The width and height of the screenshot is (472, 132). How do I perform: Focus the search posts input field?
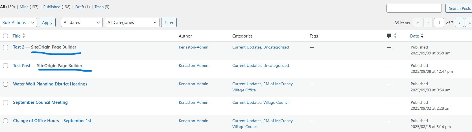click(414, 8)
